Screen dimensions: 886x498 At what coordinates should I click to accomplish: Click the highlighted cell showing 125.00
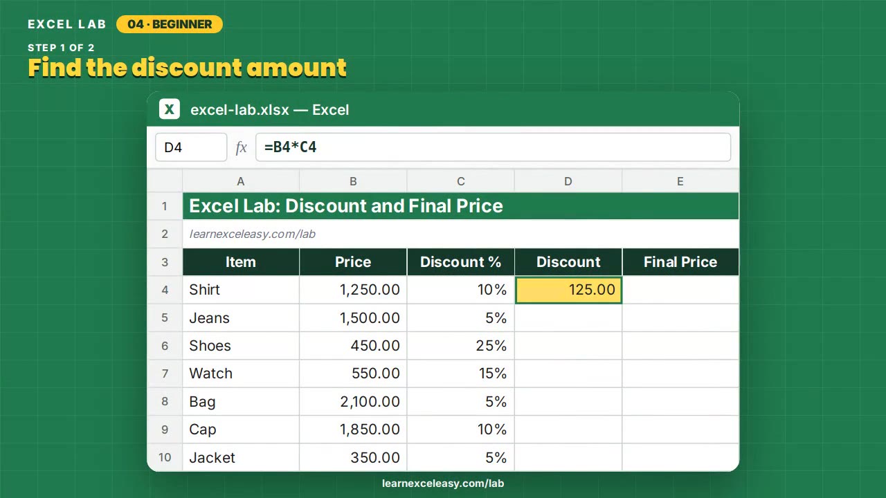tap(568, 290)
